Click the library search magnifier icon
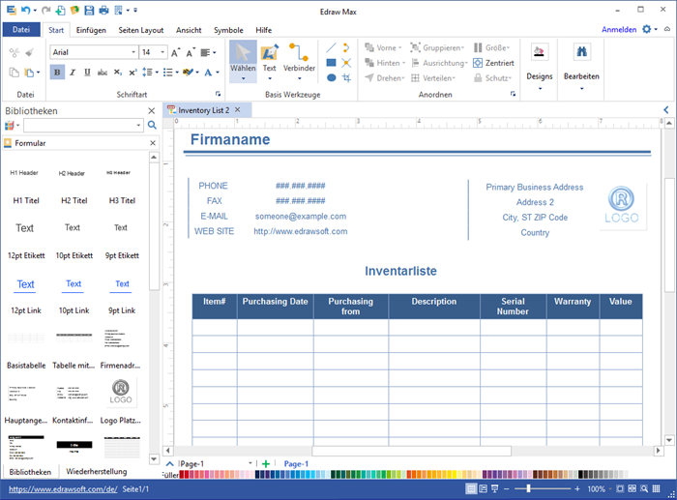Image resolution: width=677 pixels, height=500 pixels. [152, 126]
